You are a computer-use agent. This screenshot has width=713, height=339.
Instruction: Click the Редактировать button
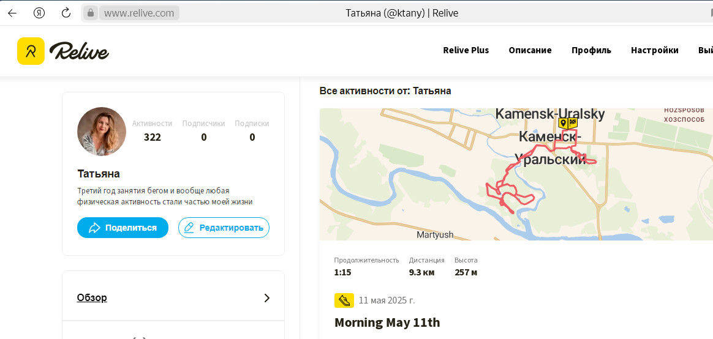224,228
